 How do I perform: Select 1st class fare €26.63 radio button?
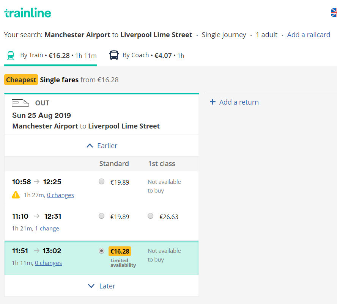click(150, 216)
